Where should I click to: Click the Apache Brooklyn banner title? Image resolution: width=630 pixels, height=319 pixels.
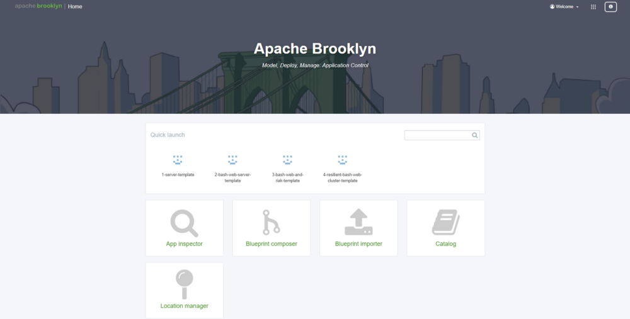[x=315, y=48]
